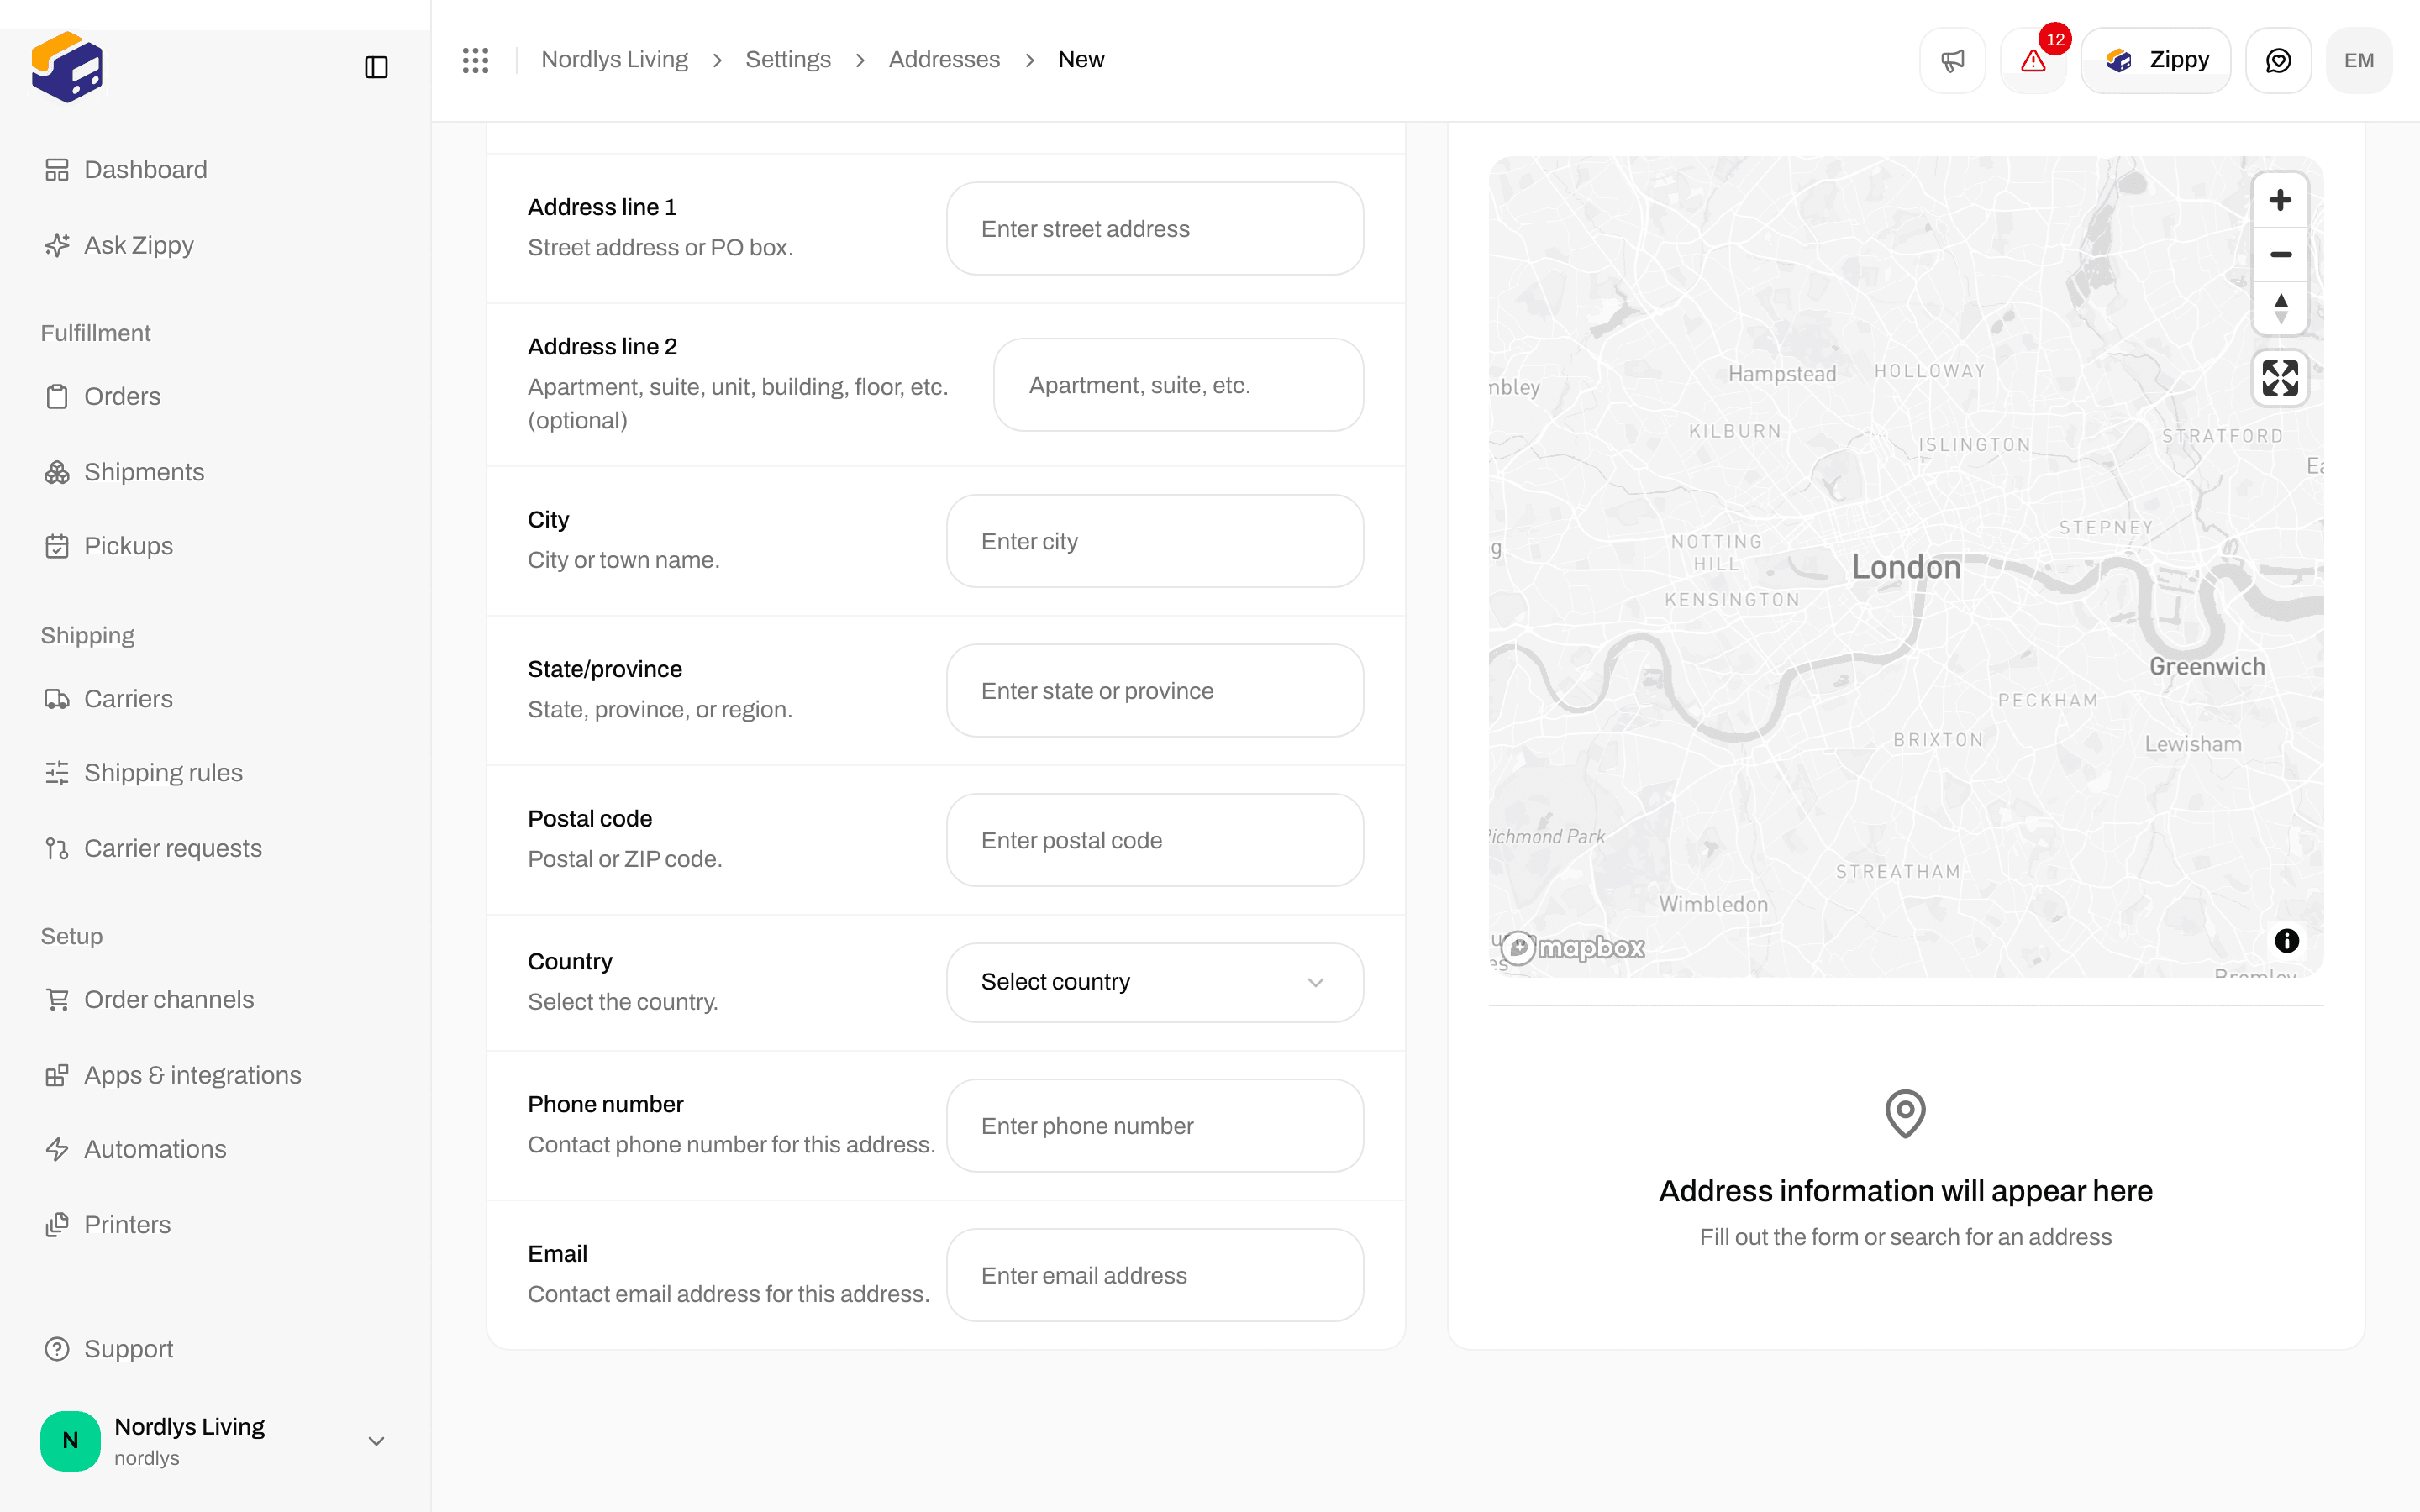The image size is (2420, 1512).
Task: Open the alerts warning icon with 12 badge
Action: pos(2033,60)
